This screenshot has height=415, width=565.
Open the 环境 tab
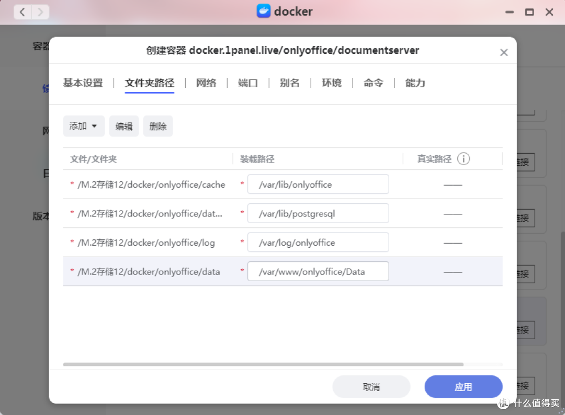(x=332, y=83)
